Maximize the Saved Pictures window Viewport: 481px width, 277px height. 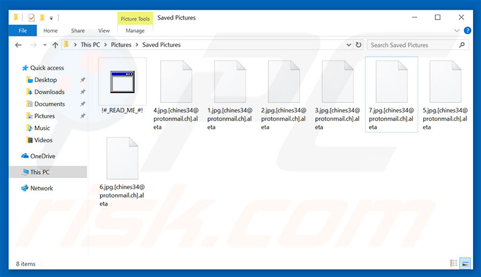coord(438,18)
